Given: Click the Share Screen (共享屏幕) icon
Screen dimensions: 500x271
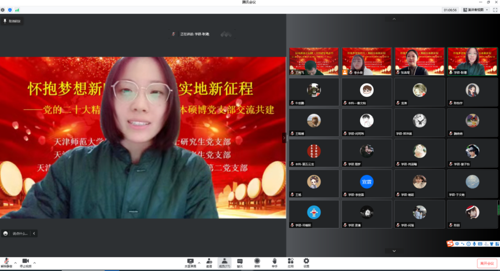Looking at the screenshot, I should 190,262.
